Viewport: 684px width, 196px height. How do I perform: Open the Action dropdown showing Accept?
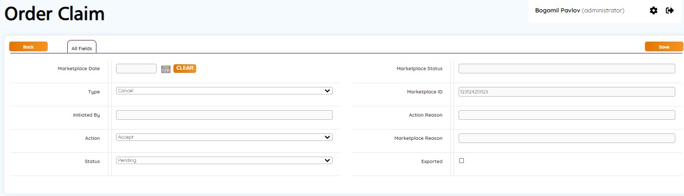224,137
